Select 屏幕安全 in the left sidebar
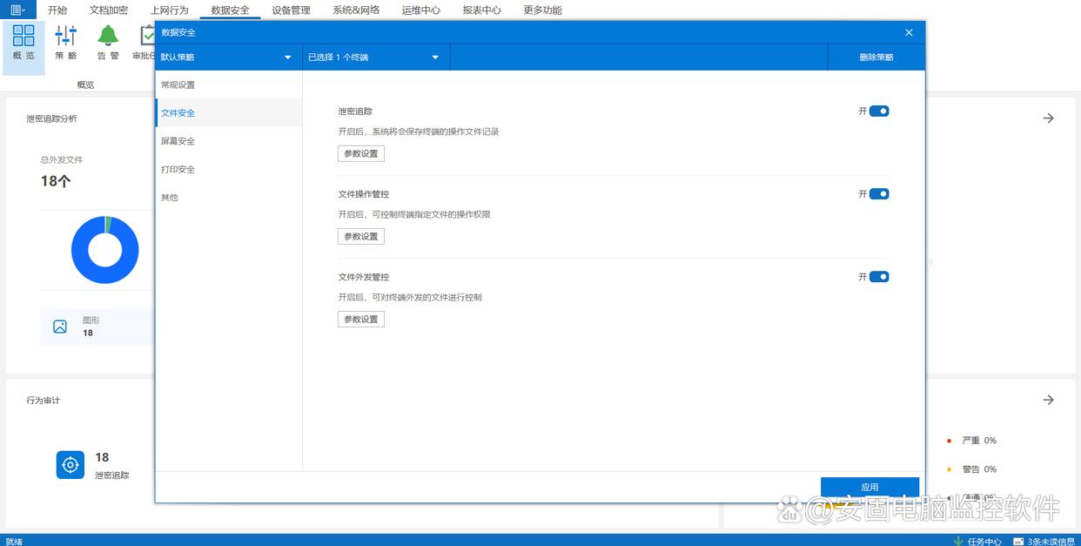The width and height of the screenshot is (1081, 546). tap(178, 141)
